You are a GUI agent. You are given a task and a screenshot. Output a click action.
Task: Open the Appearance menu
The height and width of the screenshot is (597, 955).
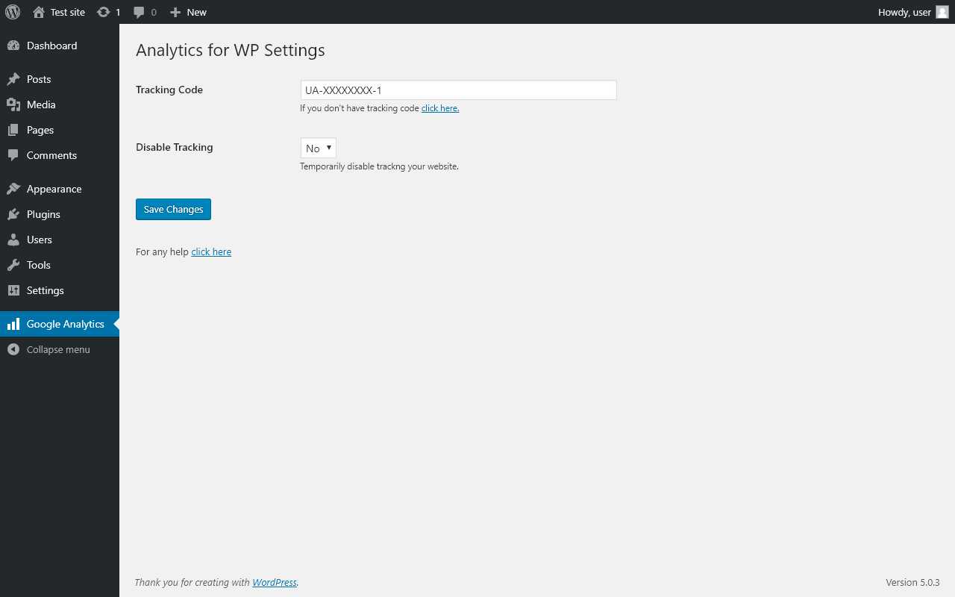[x=60, y=189]
